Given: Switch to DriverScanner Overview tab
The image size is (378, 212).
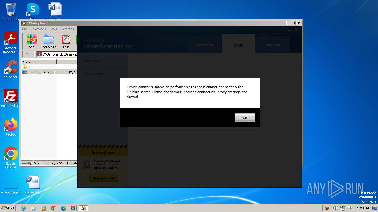Looking at the screenshot, I should (204, 45).
